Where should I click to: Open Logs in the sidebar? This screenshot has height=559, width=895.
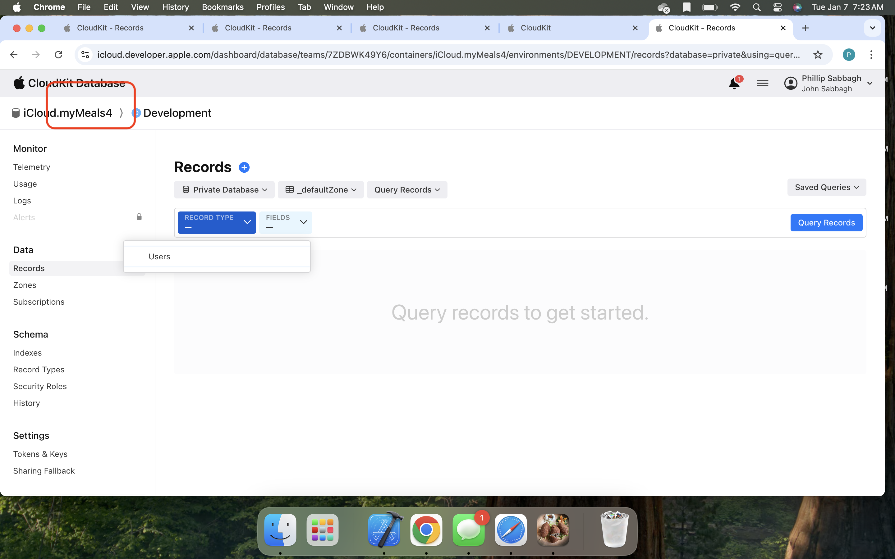(22, 201)
